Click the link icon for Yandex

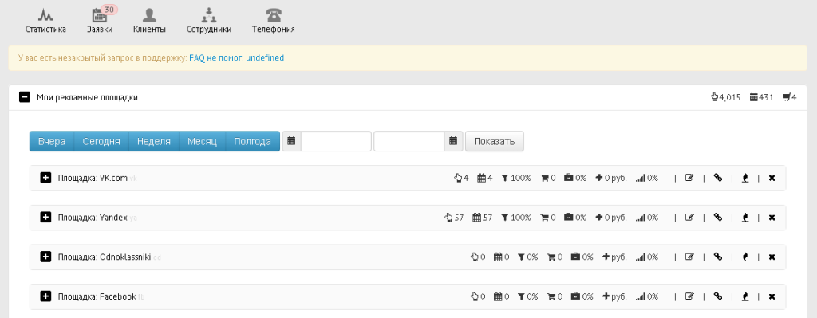[718, 218]
